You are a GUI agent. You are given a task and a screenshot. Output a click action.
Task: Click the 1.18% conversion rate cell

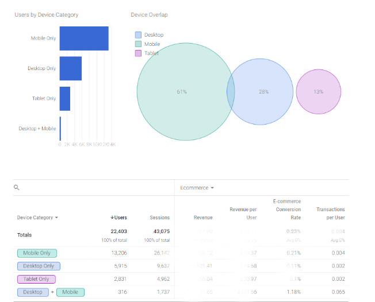[293, 292]
